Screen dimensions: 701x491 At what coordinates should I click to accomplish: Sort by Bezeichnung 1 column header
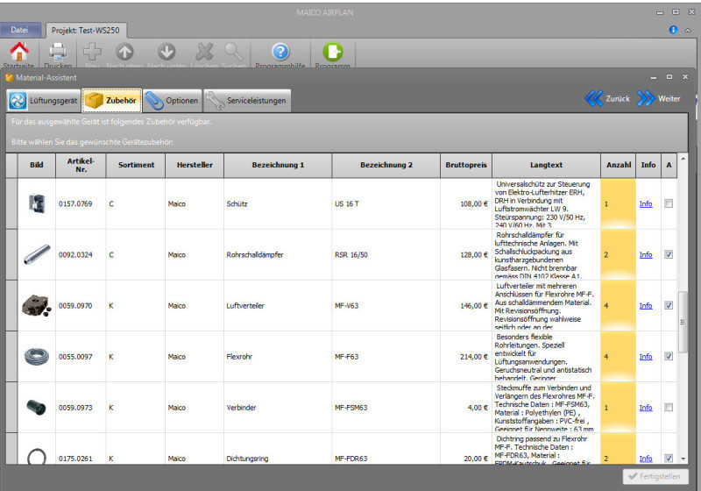pyautogui.click(x=278, y=165)
